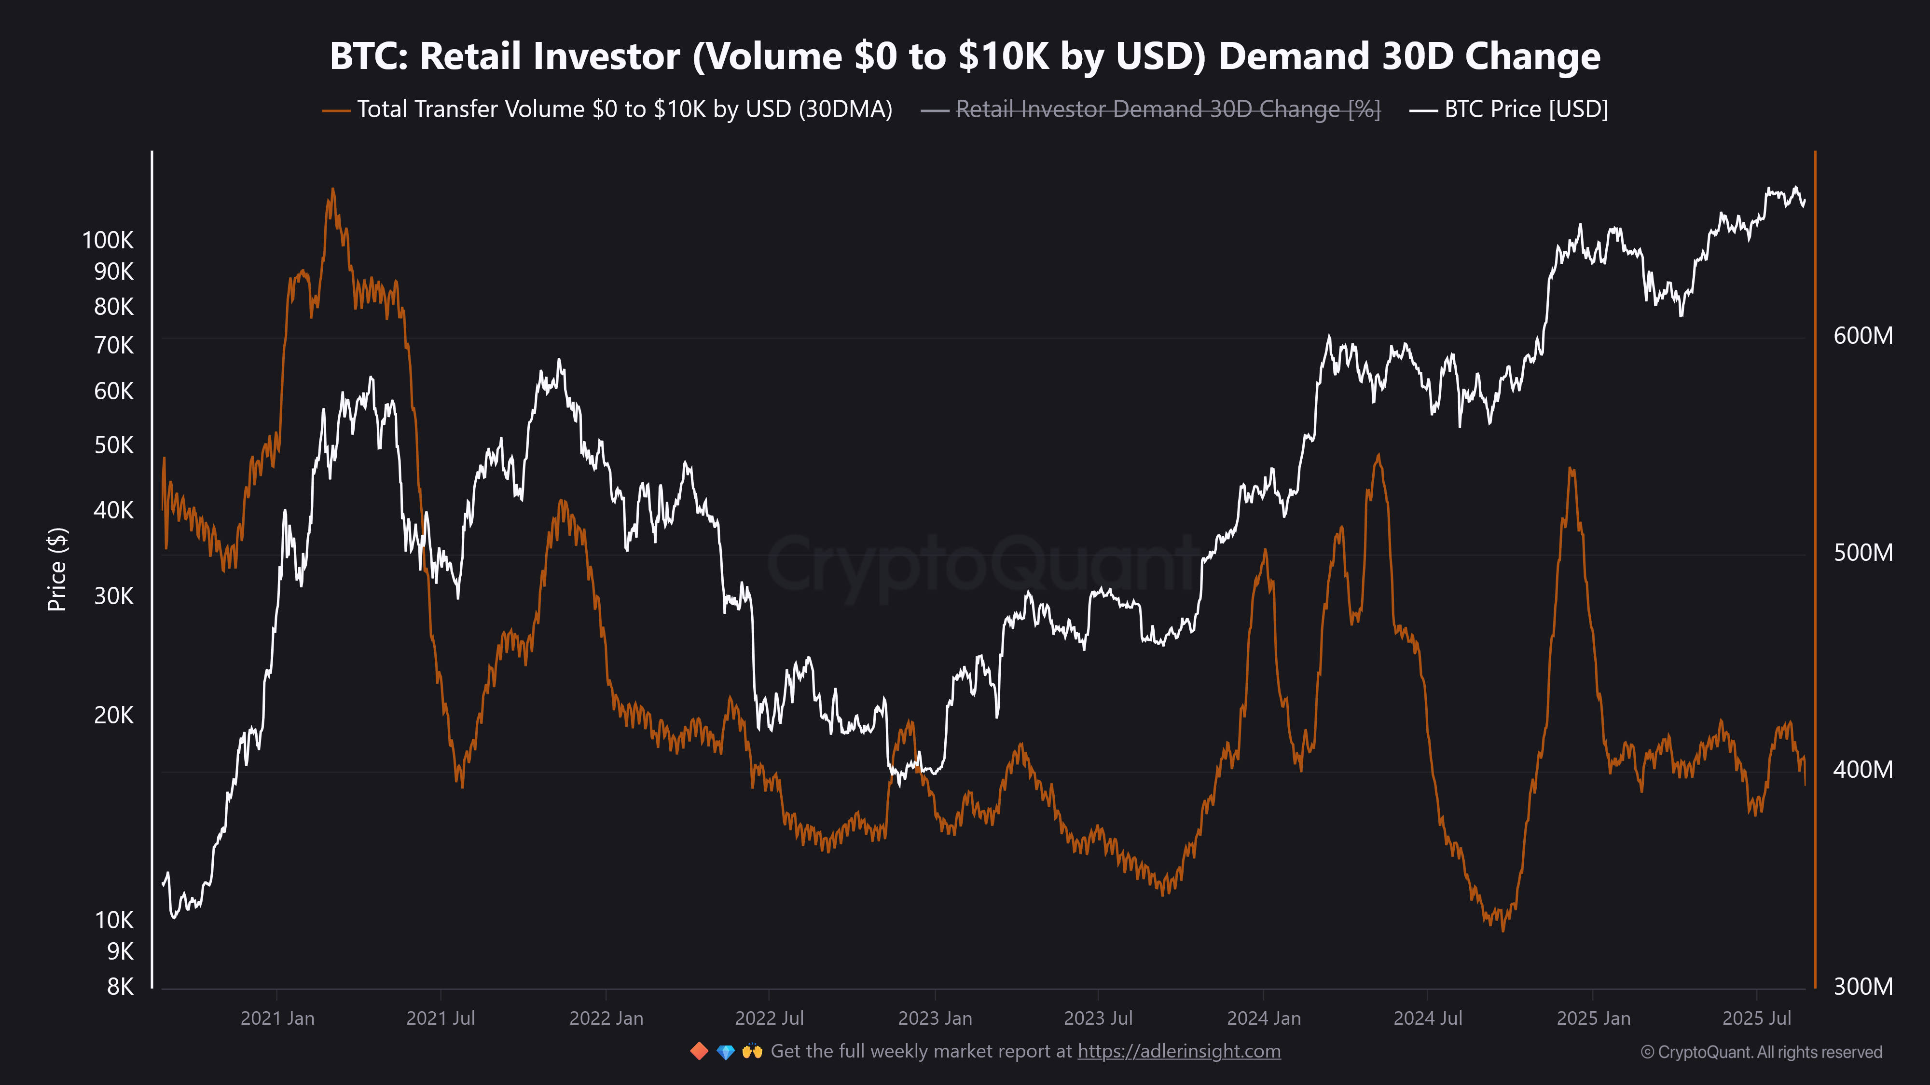Click the white legend line for BTC Price
Image resolution: width=1930 pixels, height=1085 pixels.
tap(1423, 111)
